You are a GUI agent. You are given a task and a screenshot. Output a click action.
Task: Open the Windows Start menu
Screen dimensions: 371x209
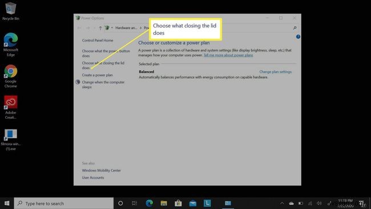[7, 203]
